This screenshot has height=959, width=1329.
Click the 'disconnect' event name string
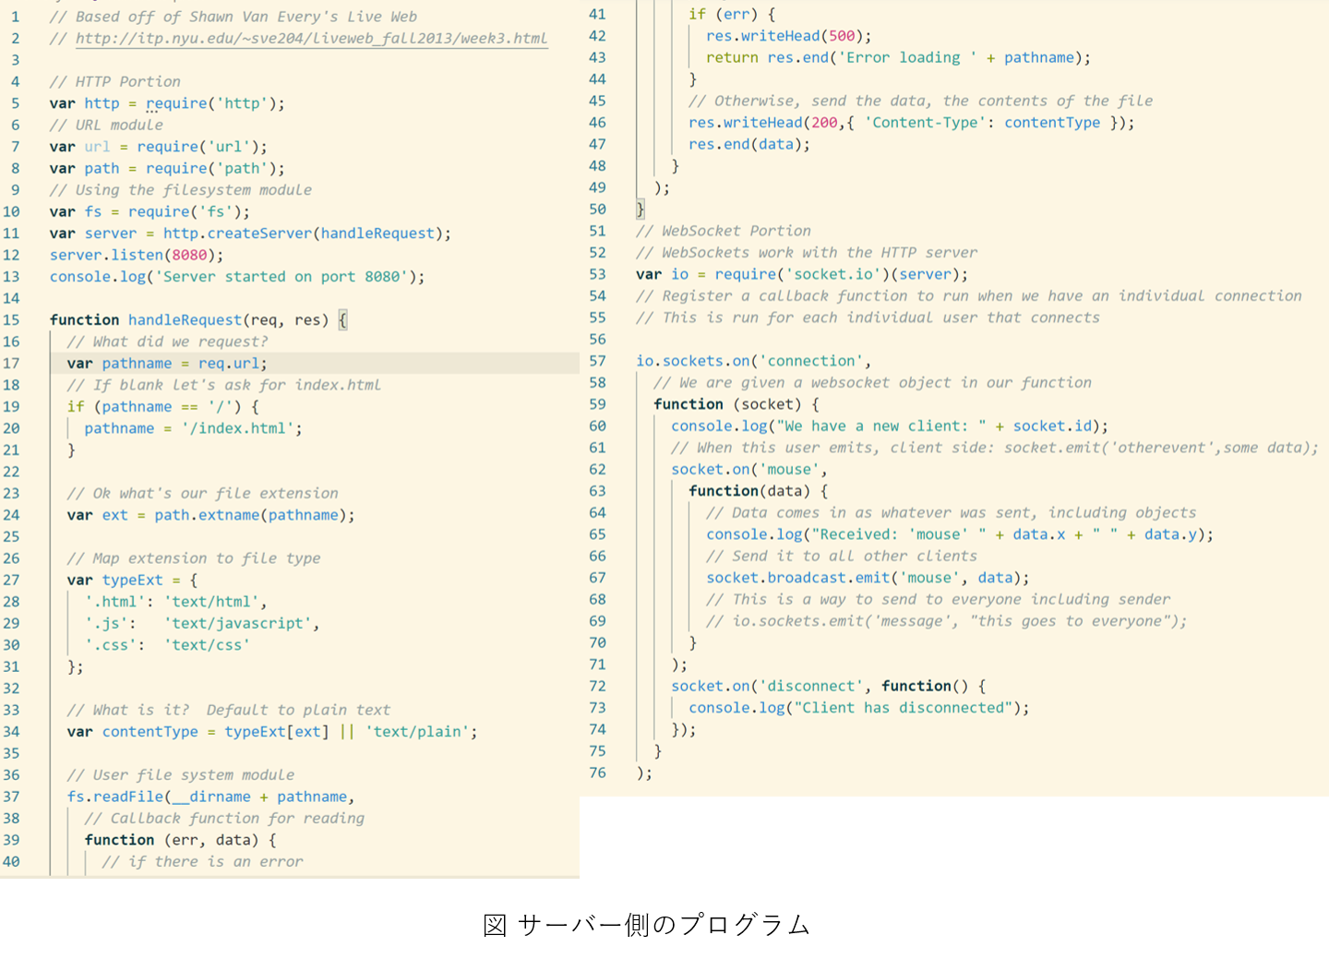pyautogui.click(x=810, y=686)
